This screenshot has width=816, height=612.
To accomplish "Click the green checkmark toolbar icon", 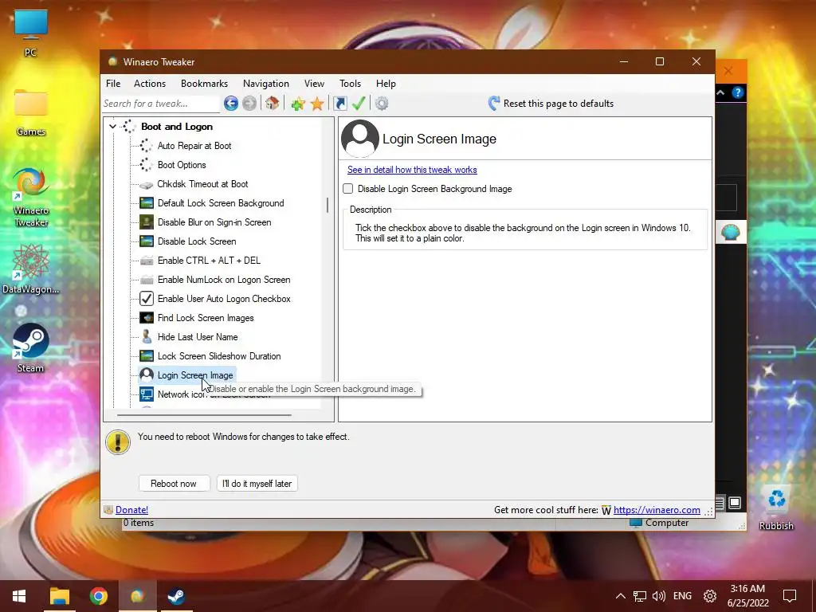I will 359,103.
